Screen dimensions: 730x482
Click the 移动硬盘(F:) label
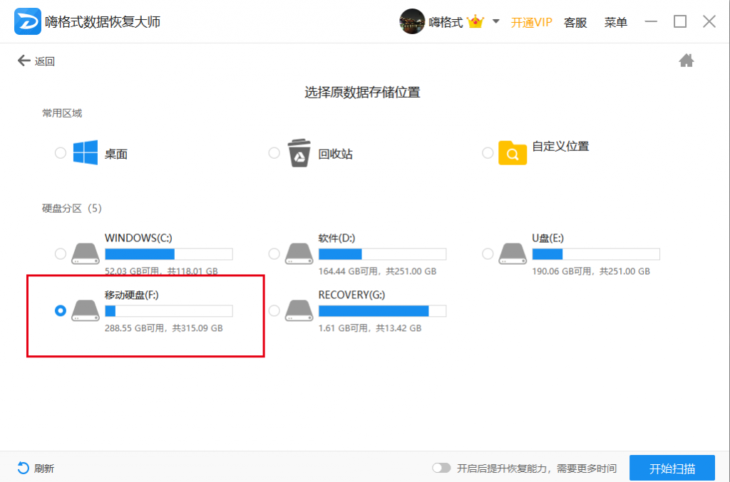(131, 295)
